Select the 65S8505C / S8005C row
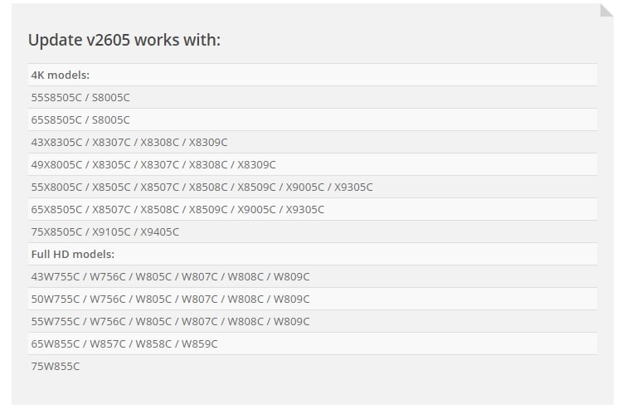This screenshot has width=622, height=409. [x=80, y=119]
